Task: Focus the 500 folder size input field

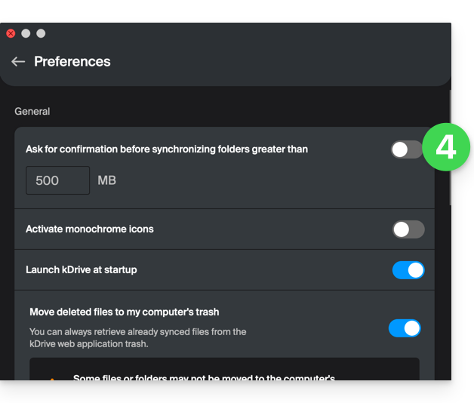Action: (58, 180)
